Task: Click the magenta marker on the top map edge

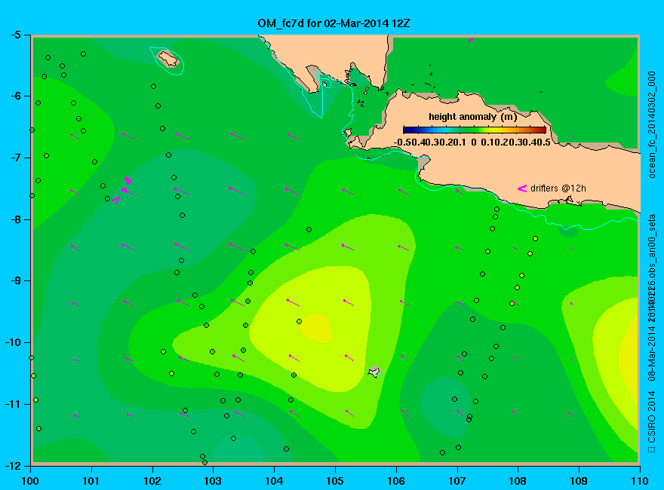Action: pos(472,40)
